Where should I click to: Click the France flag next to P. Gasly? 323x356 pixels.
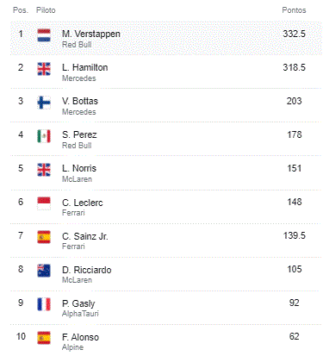coord(44,304)
